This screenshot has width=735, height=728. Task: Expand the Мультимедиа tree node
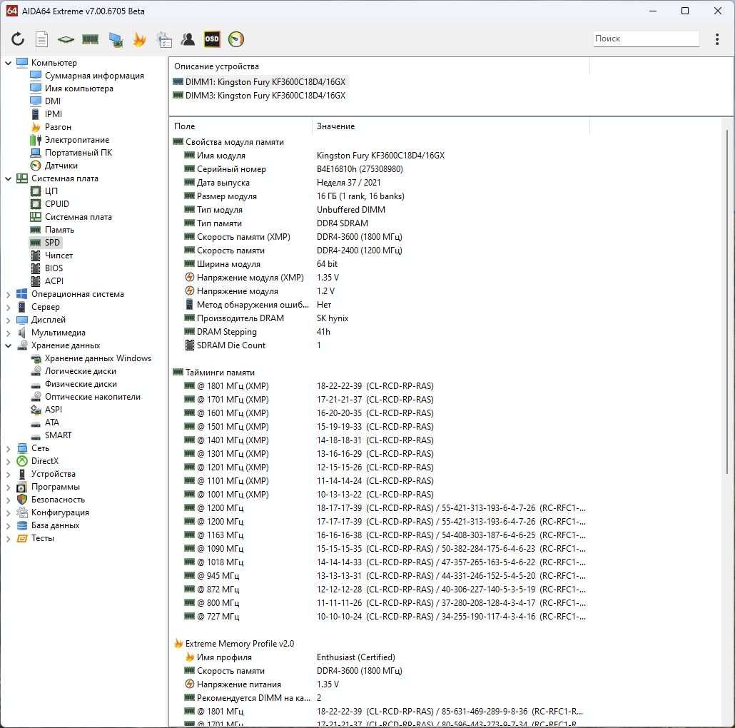tap(8, 333)
